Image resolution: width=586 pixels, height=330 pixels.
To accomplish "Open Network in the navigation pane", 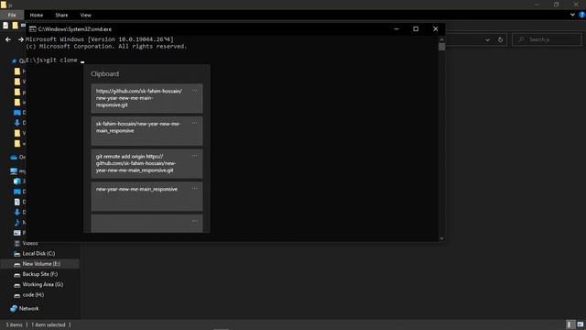I will (28, 308).
